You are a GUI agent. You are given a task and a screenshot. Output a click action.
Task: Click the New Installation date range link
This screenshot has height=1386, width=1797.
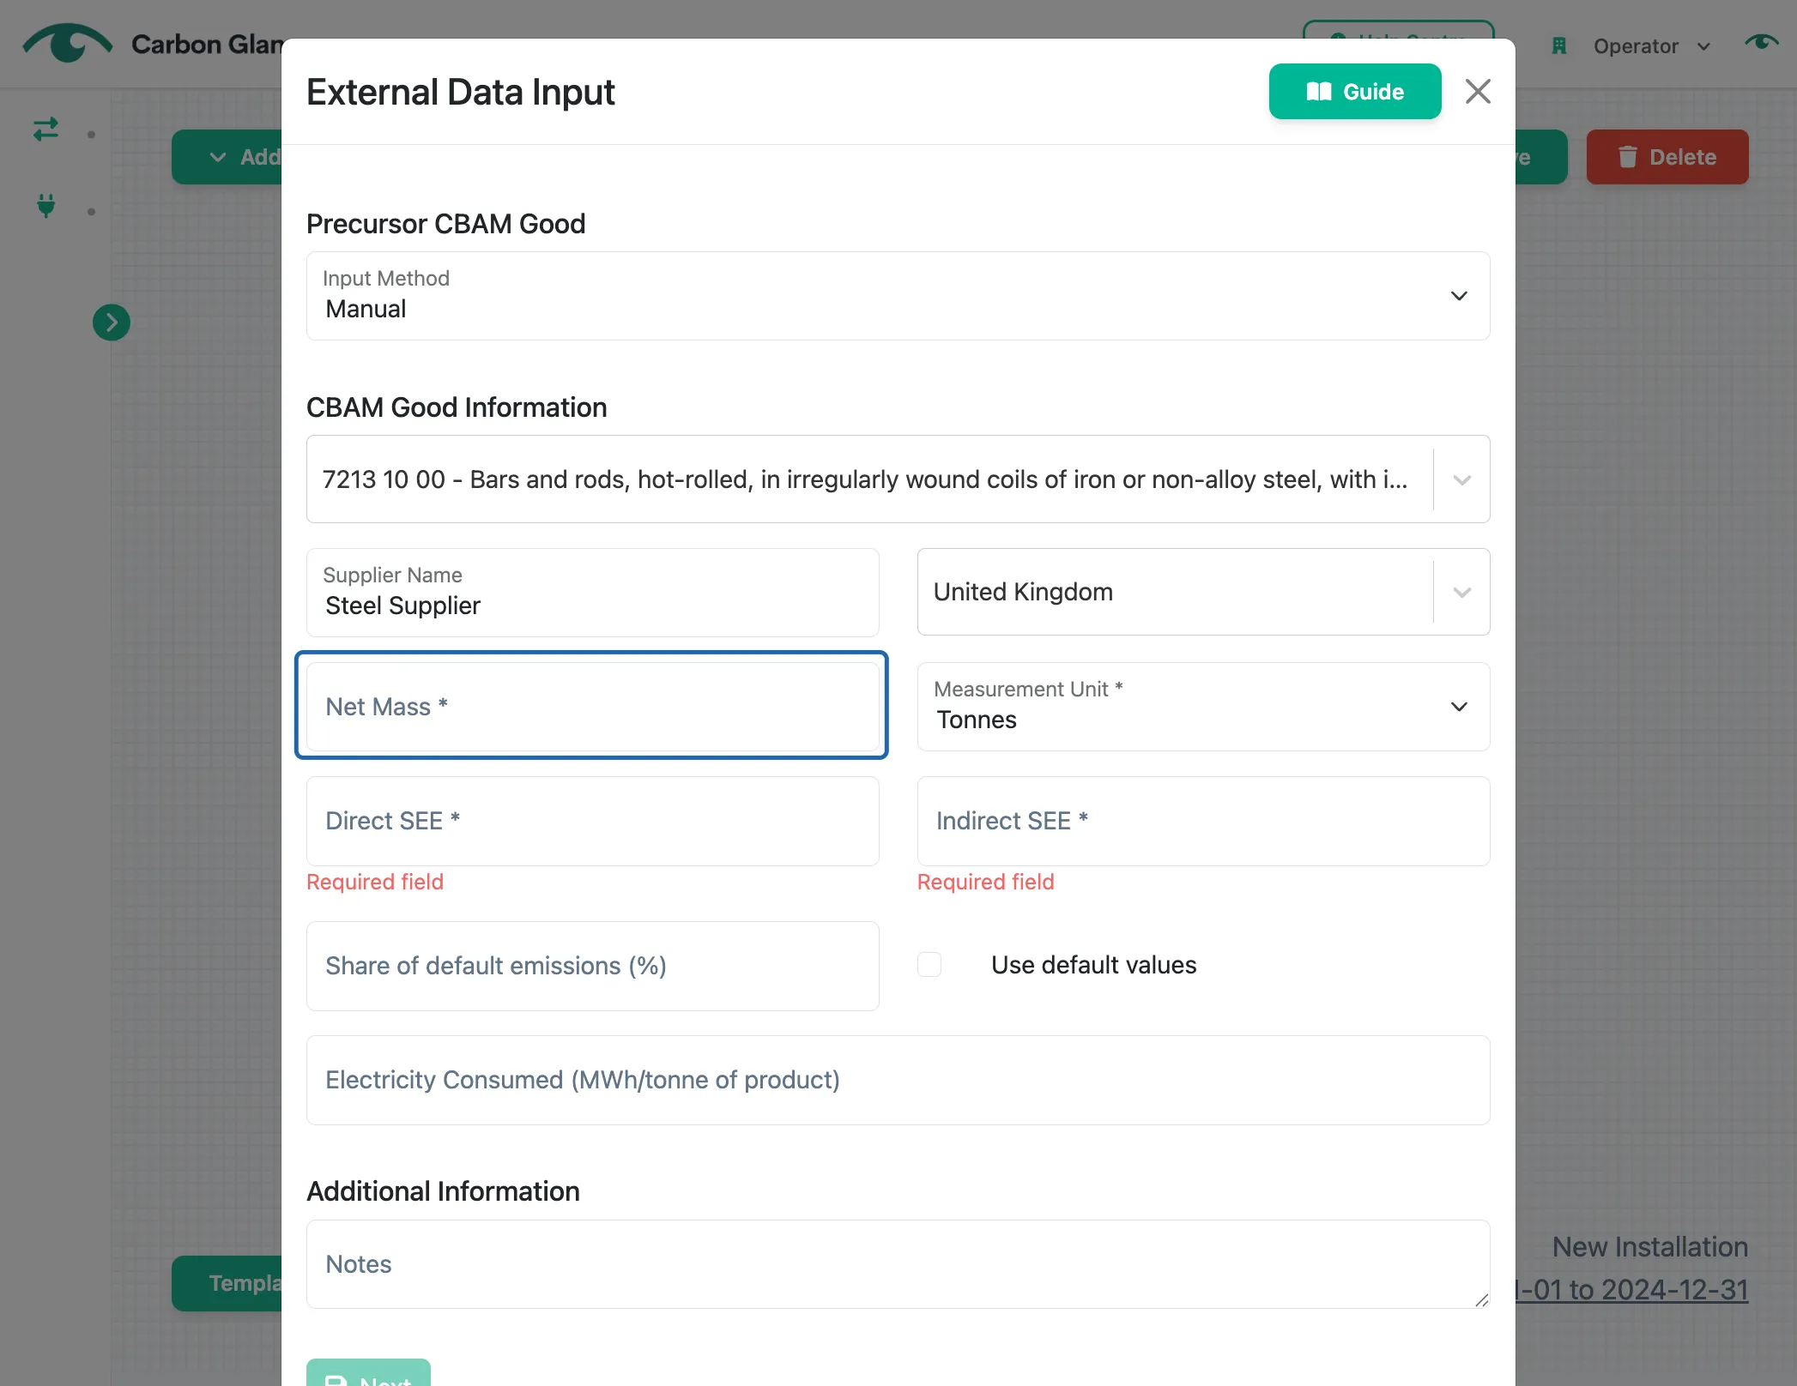pyautogui.click(x=1631, y=1290)
